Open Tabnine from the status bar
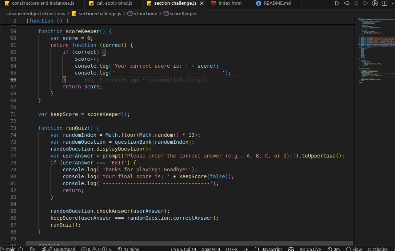The height and width of the screenshot is (251, 395). click(x=378, y=249)
